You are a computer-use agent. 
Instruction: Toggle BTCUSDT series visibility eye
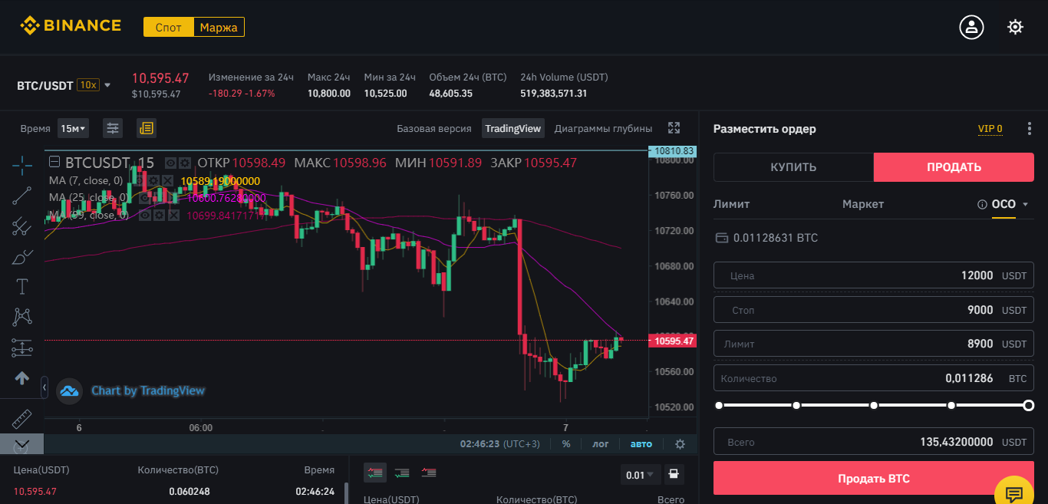click(171, 163)
